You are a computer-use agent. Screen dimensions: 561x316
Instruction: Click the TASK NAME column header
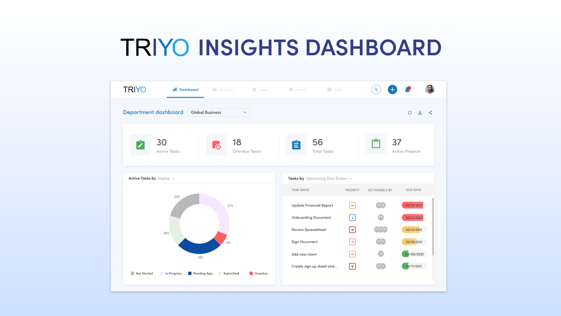(300, 190)
